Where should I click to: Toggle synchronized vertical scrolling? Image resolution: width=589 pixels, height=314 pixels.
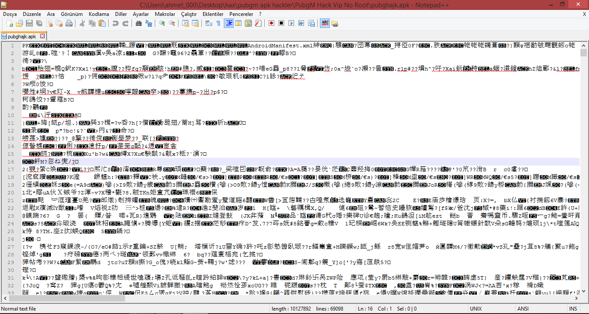(186, 23)
